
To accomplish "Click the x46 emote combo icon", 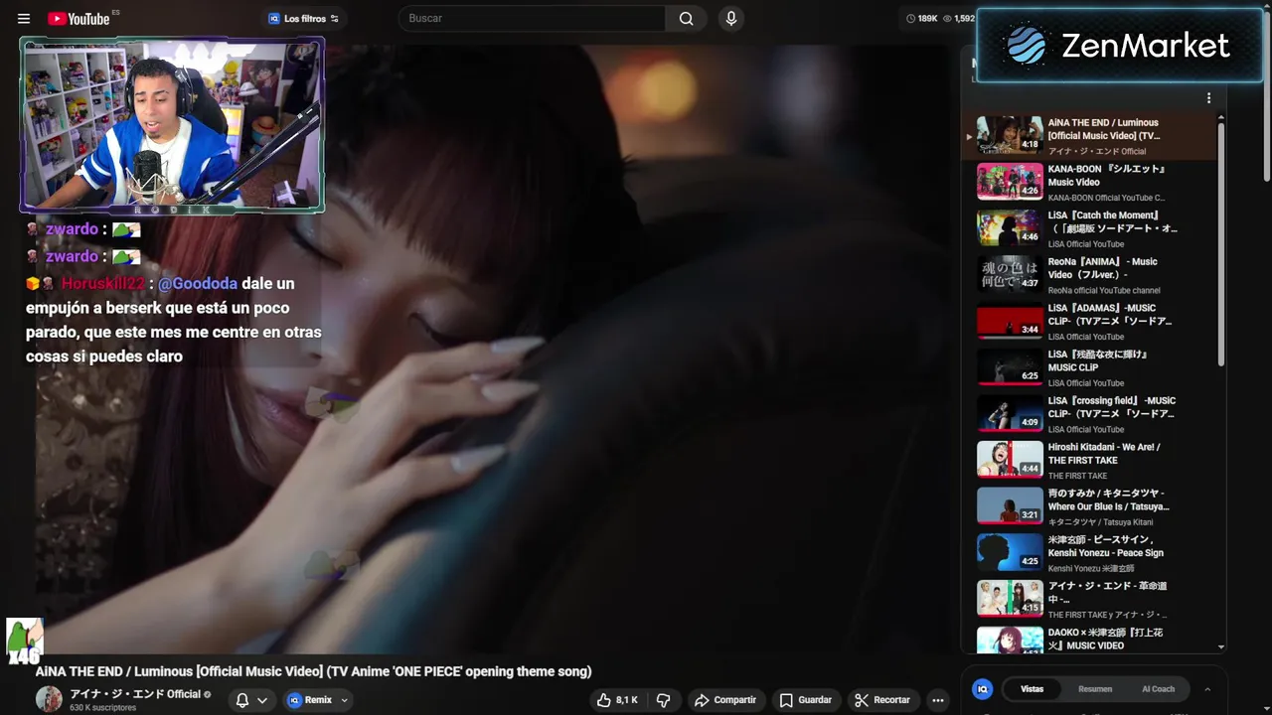I will [25, 643].
